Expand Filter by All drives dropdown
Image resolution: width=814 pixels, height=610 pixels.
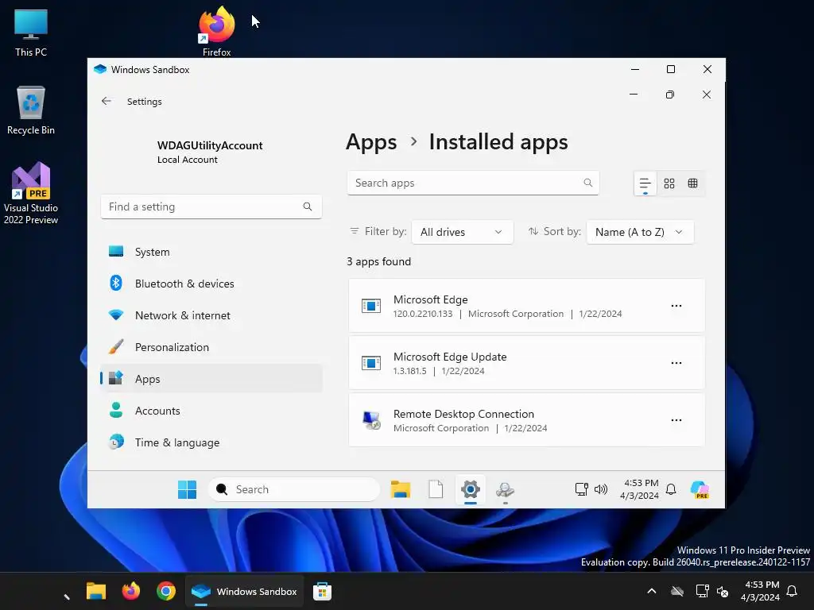[462, 232]
